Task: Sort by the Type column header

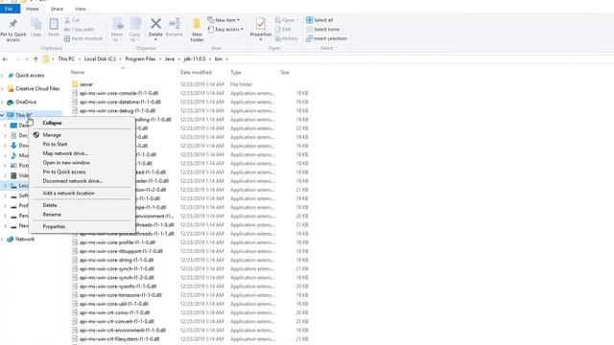Action: (236, 73)
